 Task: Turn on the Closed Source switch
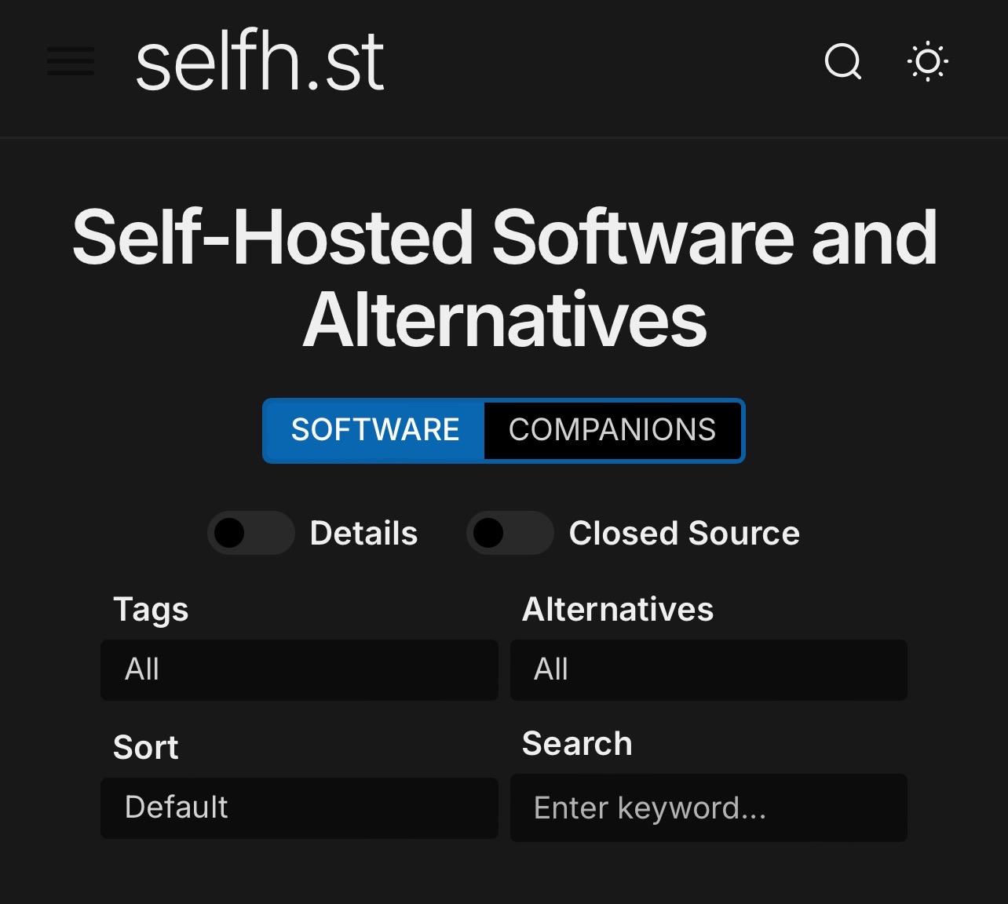coord(509,533)
